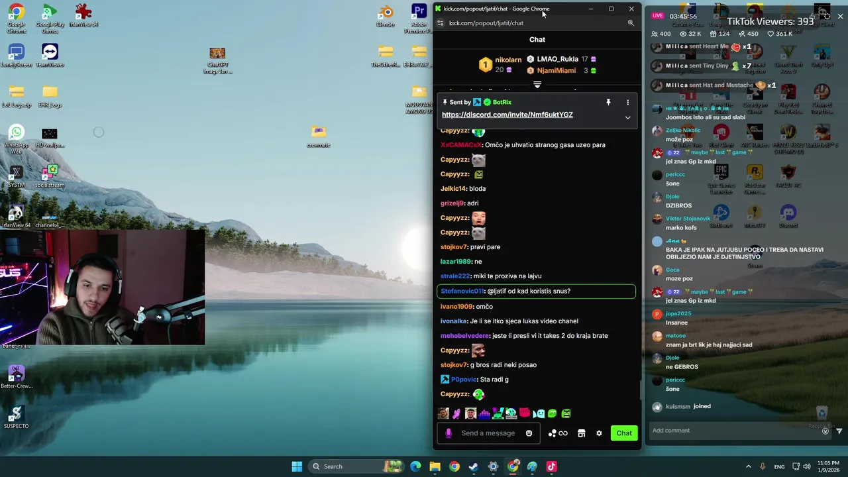Click username Stefanovic011 in highlighted message
This screenshot has width=848, height=477.
pyautogui.click(x=462, y=291)
